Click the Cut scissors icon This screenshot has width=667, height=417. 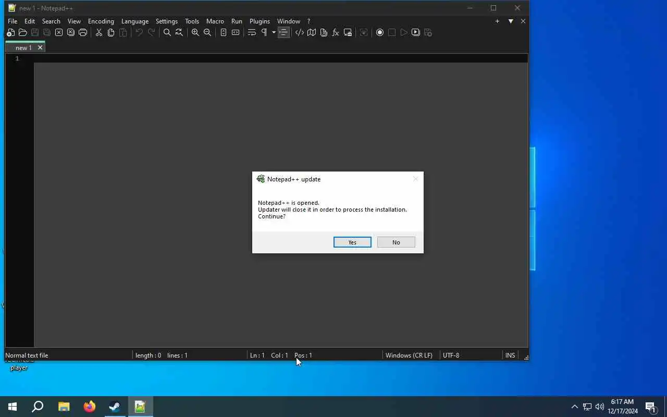tap(98, 32)
